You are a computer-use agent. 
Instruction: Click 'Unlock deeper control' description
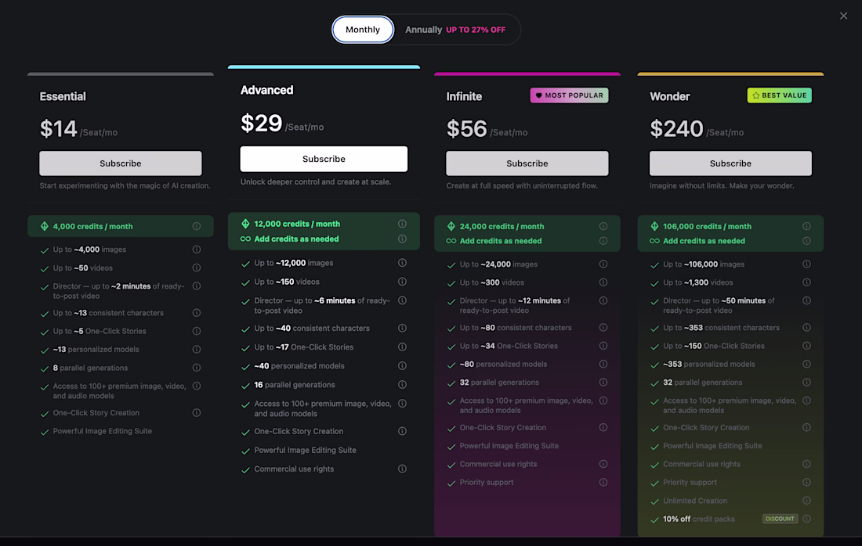[x=316, y=181]
